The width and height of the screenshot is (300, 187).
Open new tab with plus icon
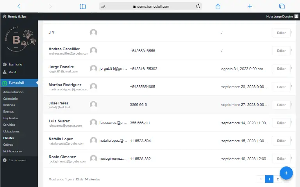250,6
